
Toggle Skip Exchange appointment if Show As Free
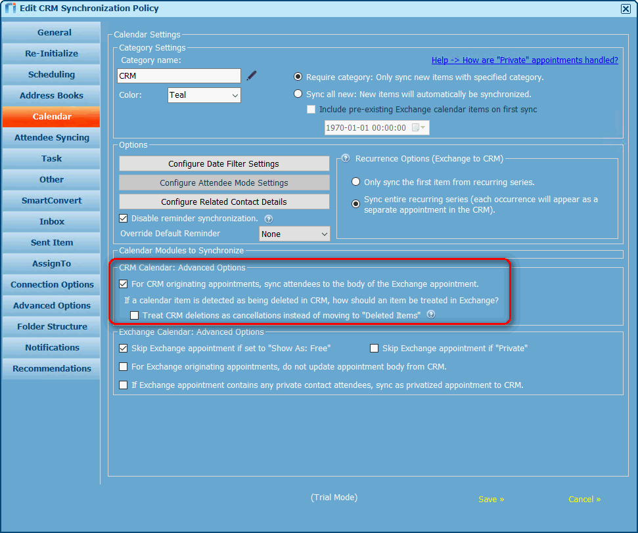pyautogui.click(x=124, y=348)
